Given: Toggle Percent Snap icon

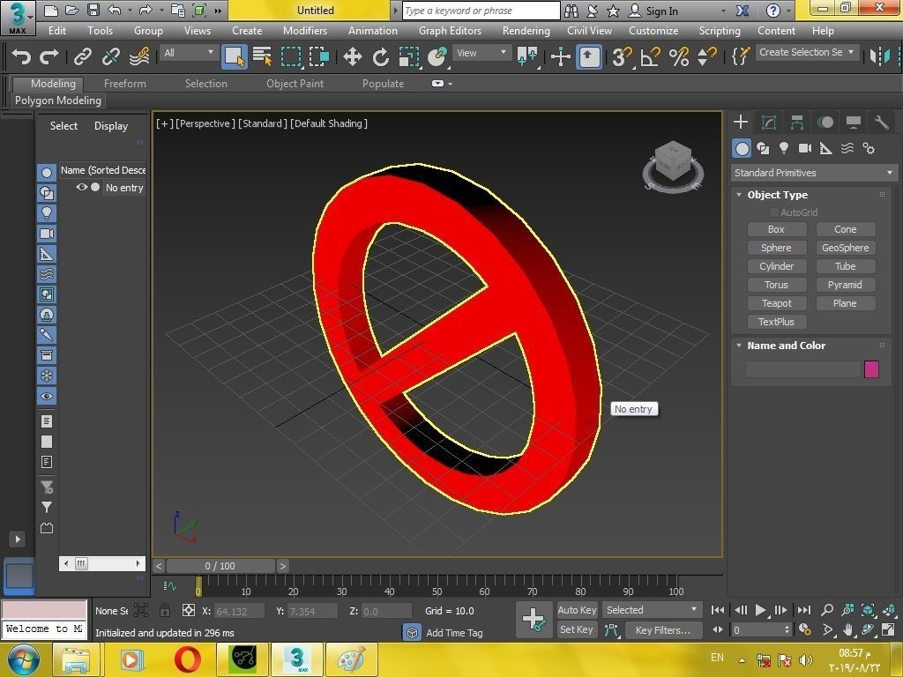Looking at the screenshot, I should pyautogui.click(x=679, y=57).
